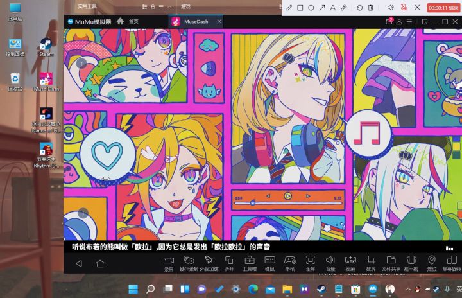Open 回收站 recycle bin
This screenshot has height=298, width=462.
[x=15, y=82]
